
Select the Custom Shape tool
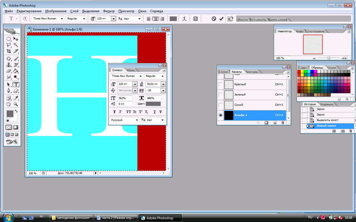(16, 90)
